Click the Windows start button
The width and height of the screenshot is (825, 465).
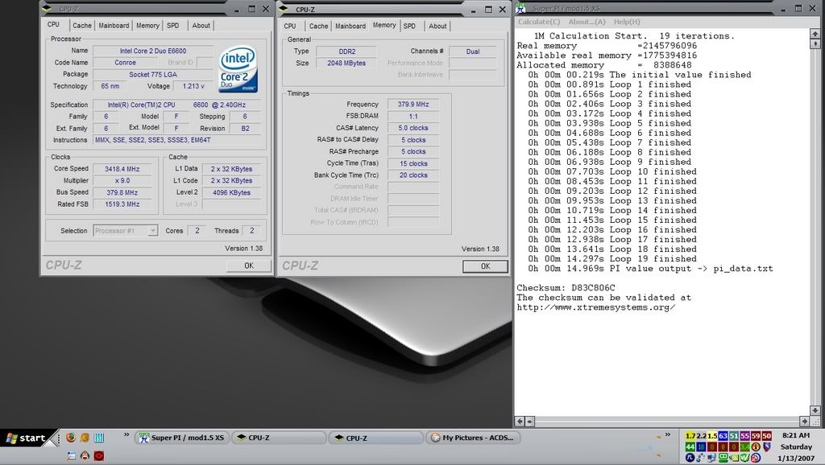click(27, 438)
